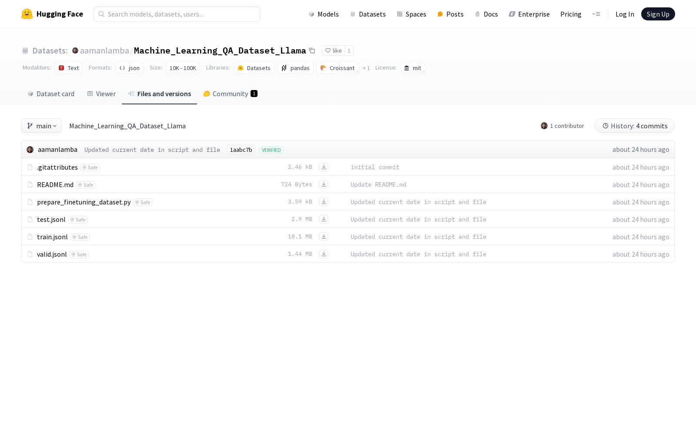This screenshot has height=435, width=696.
Task: Copy the dataset name to clipboard
Action: click(x=312, y=50)
